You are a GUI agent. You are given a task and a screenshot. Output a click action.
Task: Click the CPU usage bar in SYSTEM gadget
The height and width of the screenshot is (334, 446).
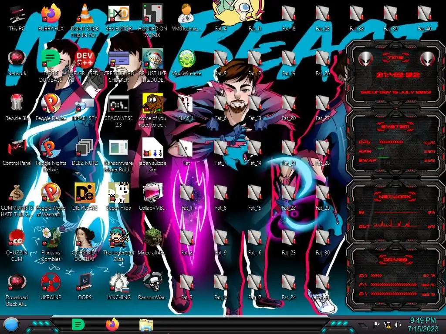point(391,142)
